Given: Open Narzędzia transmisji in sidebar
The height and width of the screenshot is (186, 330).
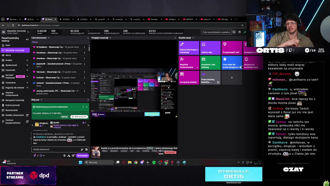Looking at the screenshot, I should pyautogui.click(x=15, y=100).
